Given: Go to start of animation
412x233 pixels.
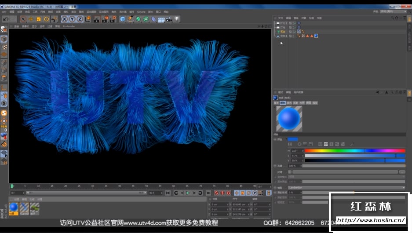Looking at the screenshot, I should click(x=168, y=193).
